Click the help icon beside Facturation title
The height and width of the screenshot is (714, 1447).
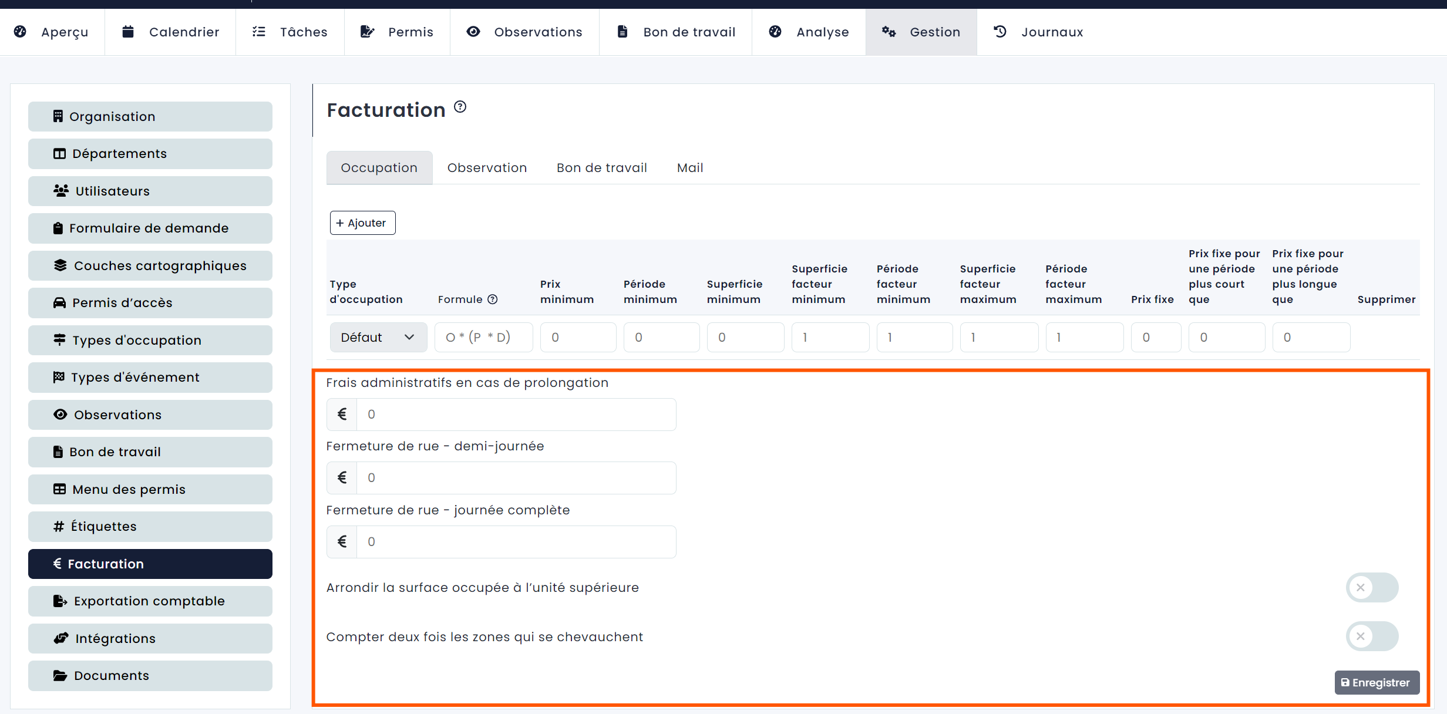(x=460, y=107)
